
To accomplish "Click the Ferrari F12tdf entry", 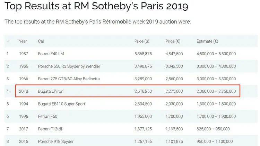I will click(50, 129).
